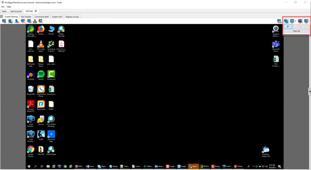Click the user with red gear icon

coord(17,21)
